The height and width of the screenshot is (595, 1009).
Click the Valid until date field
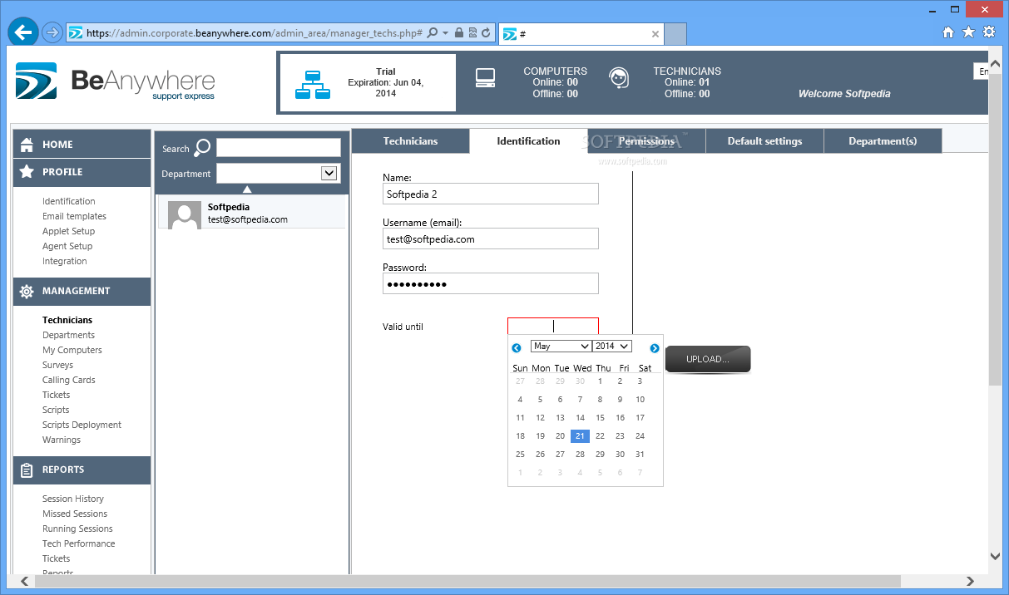click(553, 327)
